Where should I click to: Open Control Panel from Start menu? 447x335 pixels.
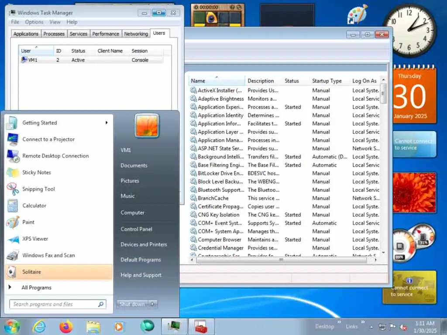click(136, 229)
